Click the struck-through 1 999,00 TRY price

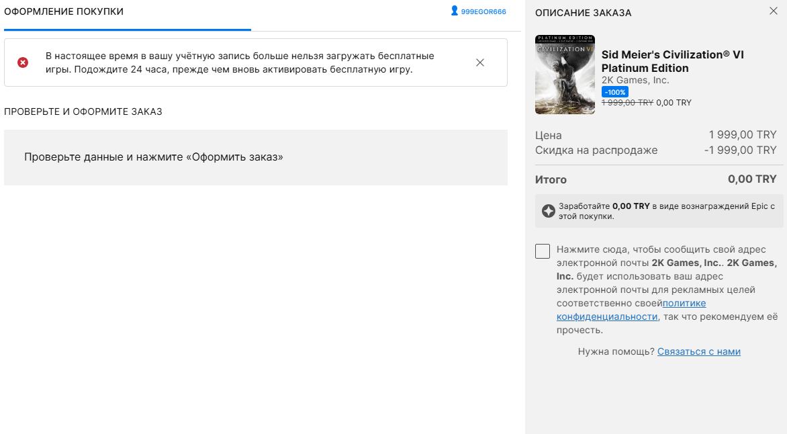(627, 103)
